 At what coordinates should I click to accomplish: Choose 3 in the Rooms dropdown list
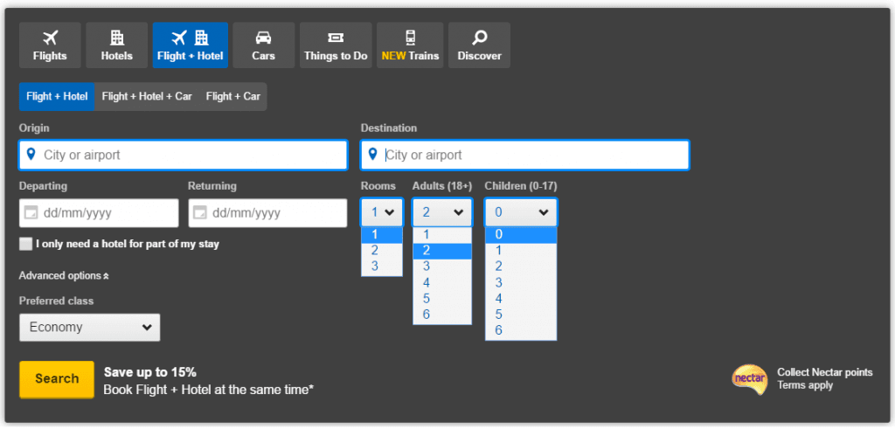tap(376, 266)
